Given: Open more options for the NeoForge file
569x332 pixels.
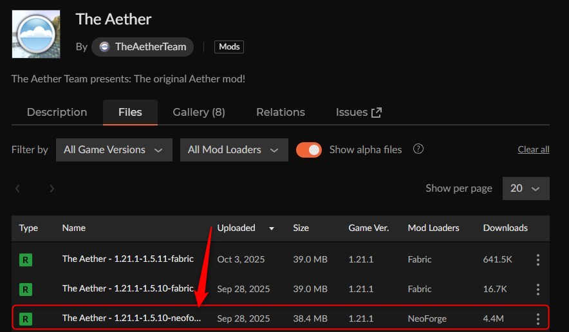Looking at the screenshot, I should tap(538, 319).
